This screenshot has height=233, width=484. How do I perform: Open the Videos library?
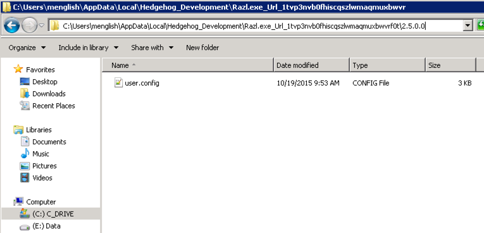pos(42,178)
